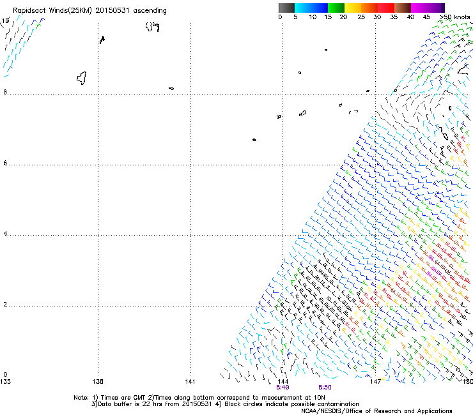
Task: Click the latitude label '8'
Action: (5, 92)
